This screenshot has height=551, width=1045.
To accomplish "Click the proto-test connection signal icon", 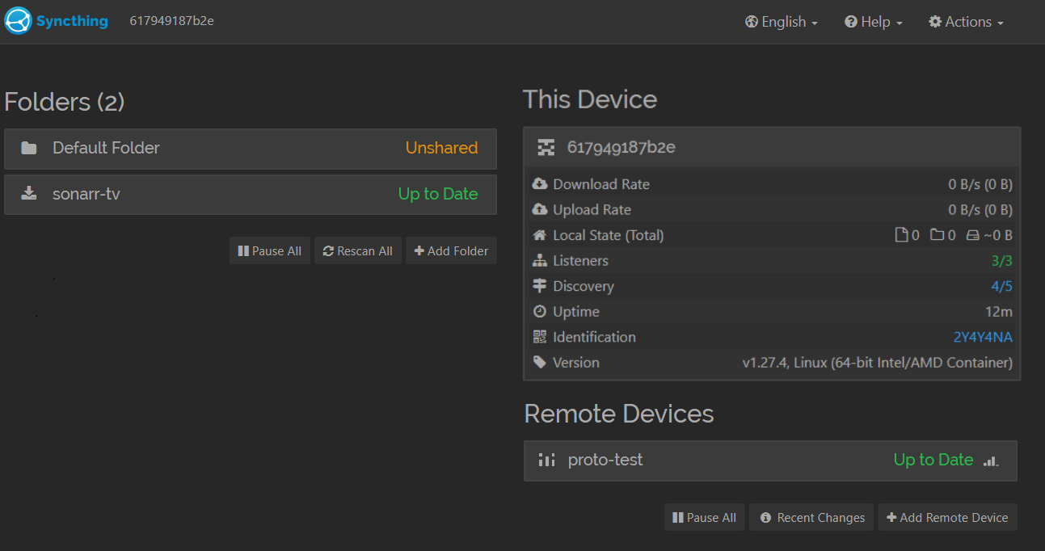I will 991,461.
